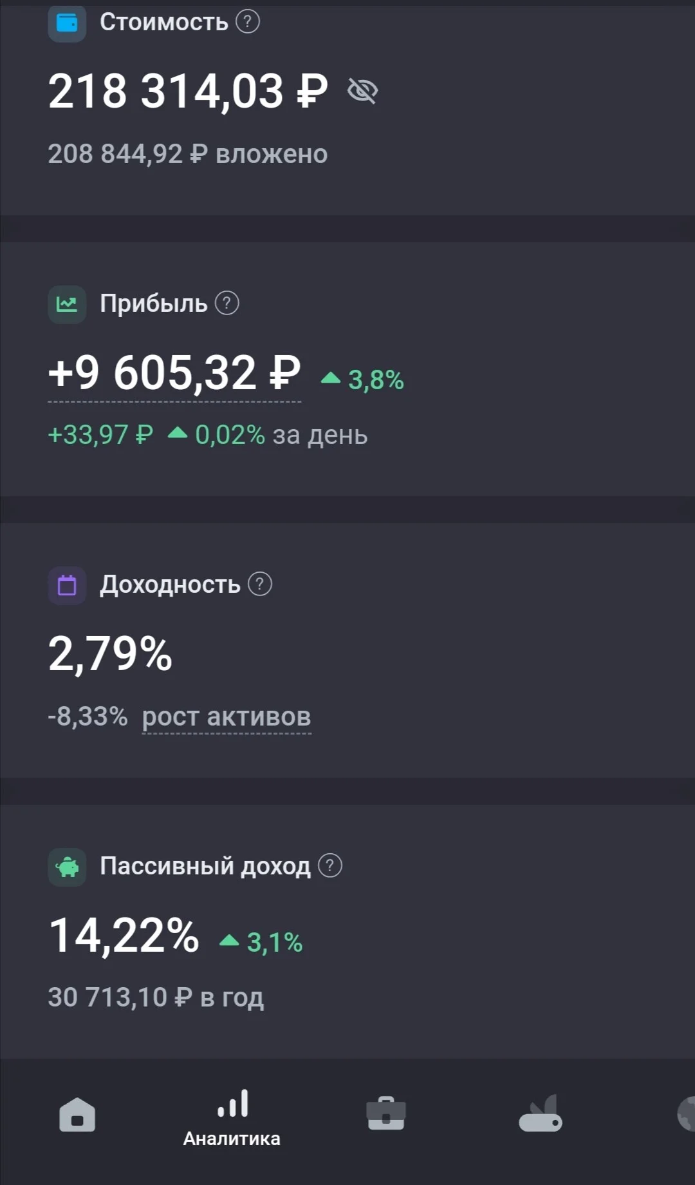Tap the blue wallet Стоимость icon
The image size is (695, 1185).
pos(67,23)
